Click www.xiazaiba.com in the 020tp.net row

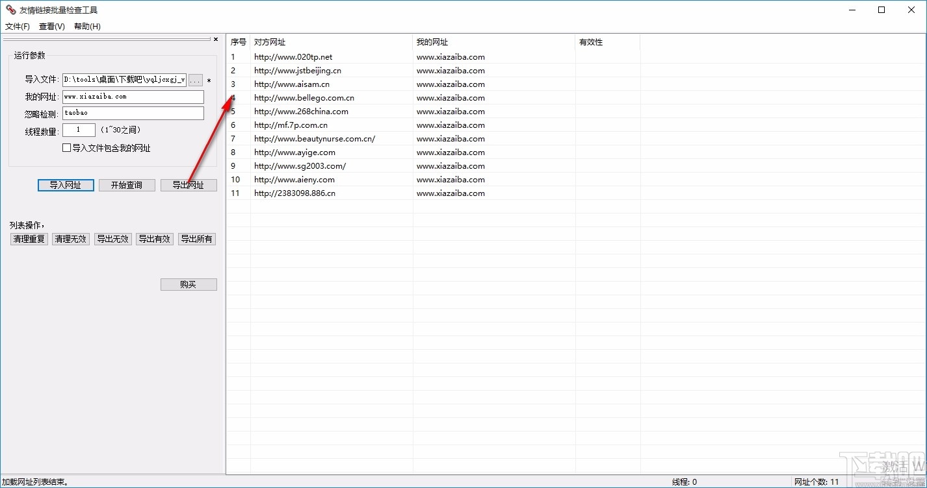click(450, 57)
